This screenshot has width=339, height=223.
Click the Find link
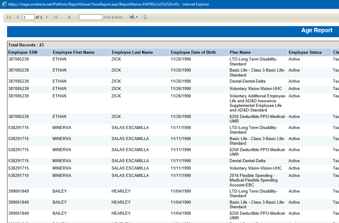[x=107, y=17]
